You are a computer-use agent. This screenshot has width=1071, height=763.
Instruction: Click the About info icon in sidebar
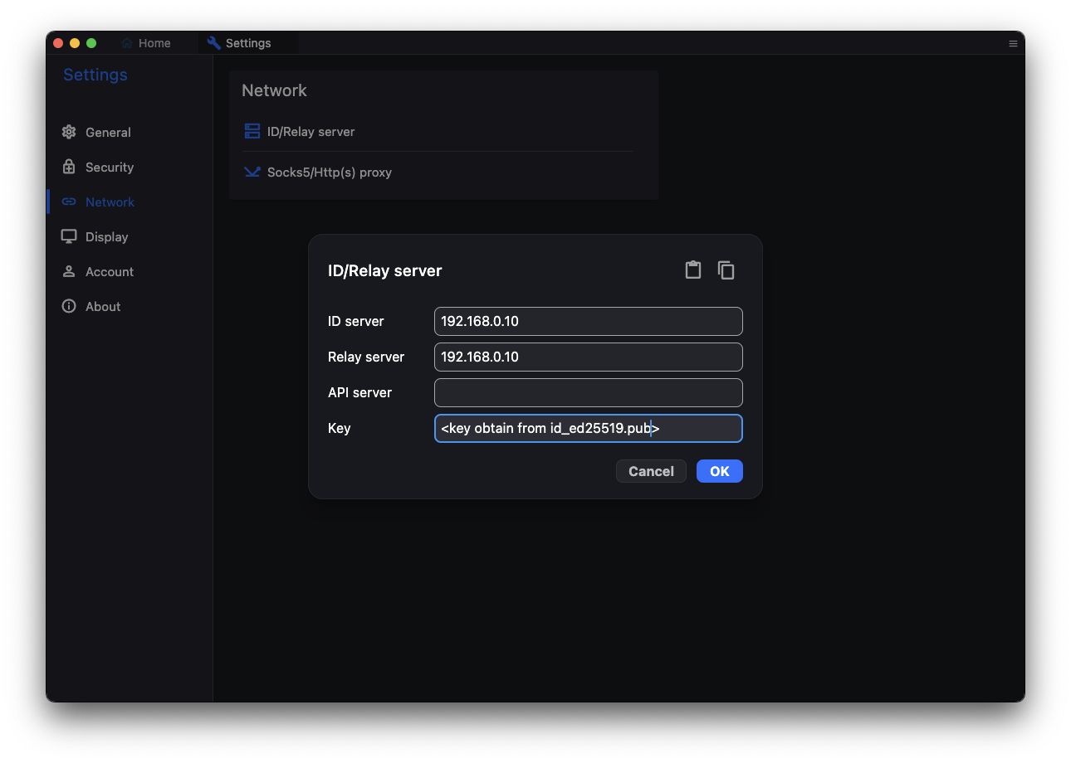(x=69, y=306)
